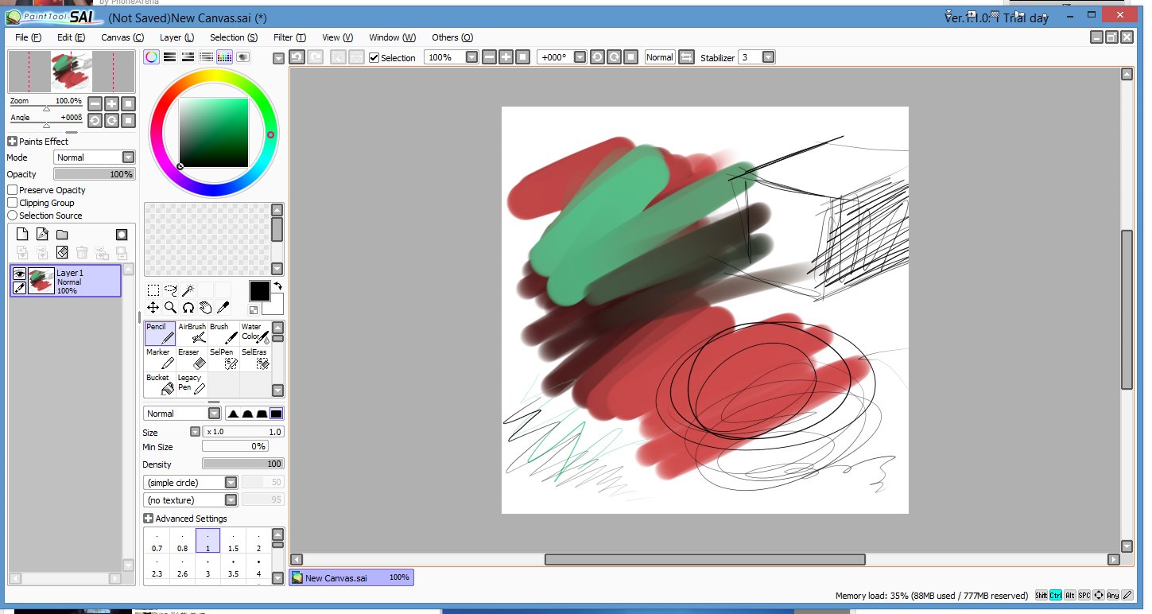The height and width of the screenshot is (614, 1152).
Task: Choose the lasso selection tool
Action: pos(170,290)
